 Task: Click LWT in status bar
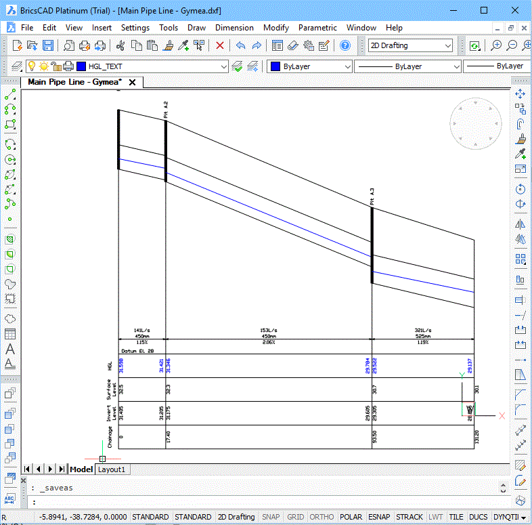[x=435, y=517]
